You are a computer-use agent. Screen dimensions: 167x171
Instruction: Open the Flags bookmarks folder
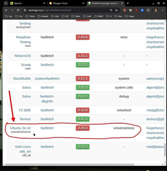click(x=130, y=16)
